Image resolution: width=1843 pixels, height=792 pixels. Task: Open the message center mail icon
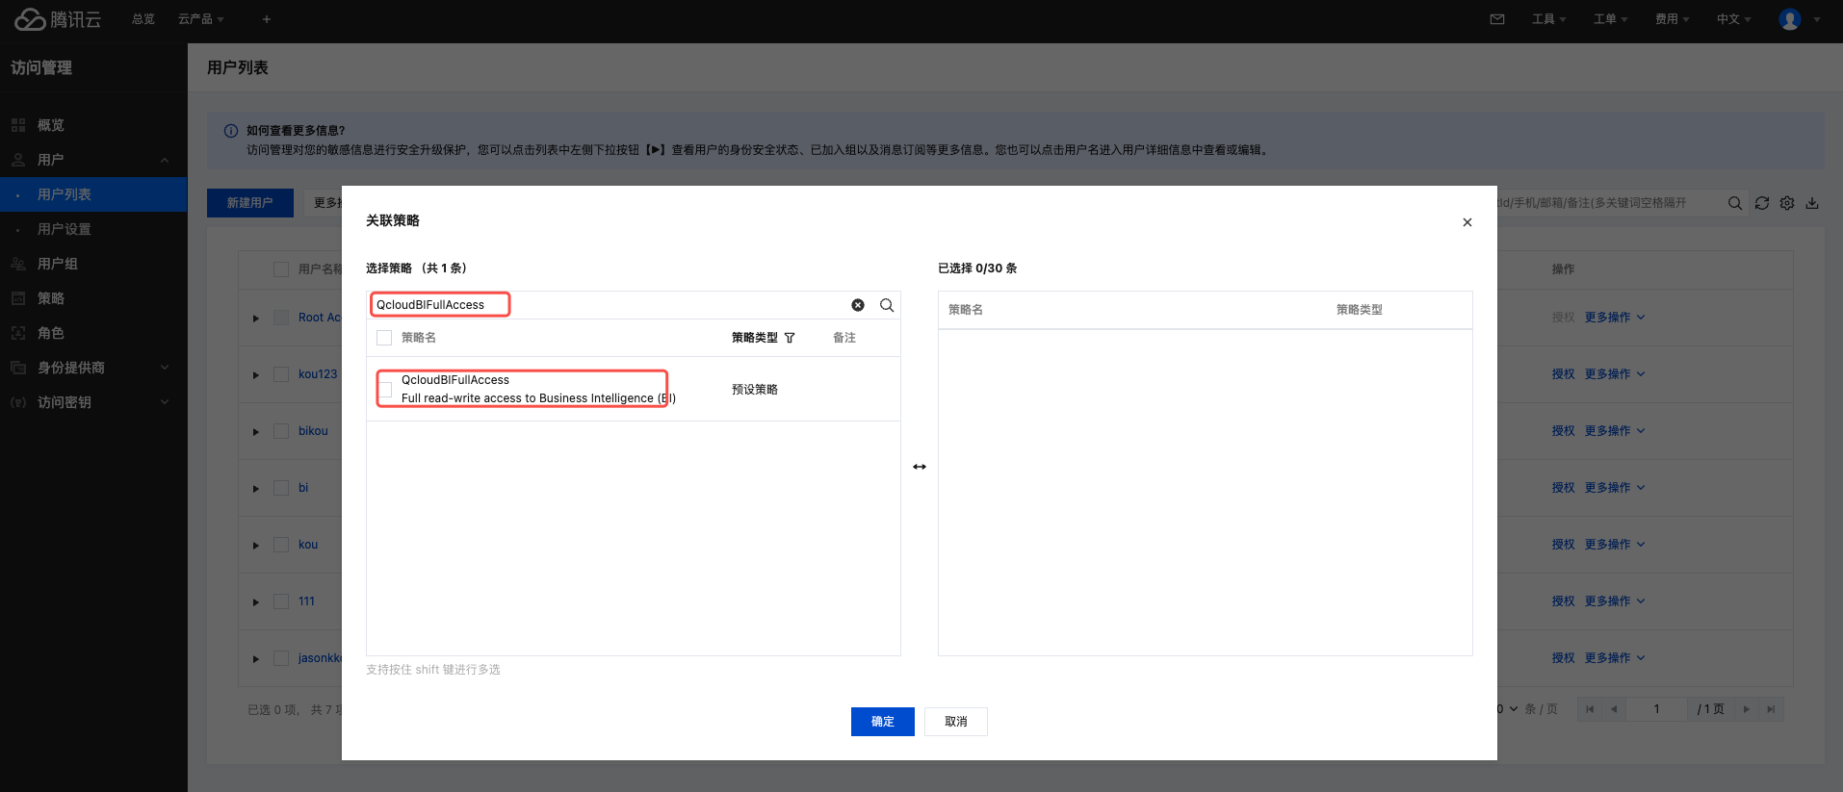[x=1497, y=19]
